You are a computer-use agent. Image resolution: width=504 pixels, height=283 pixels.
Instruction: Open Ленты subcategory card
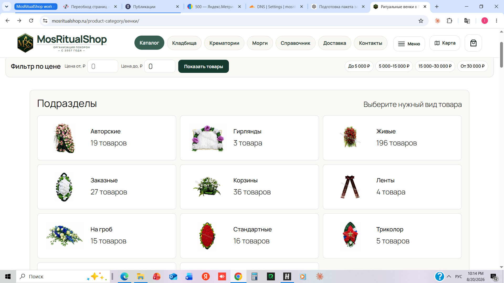pos(392,187)
